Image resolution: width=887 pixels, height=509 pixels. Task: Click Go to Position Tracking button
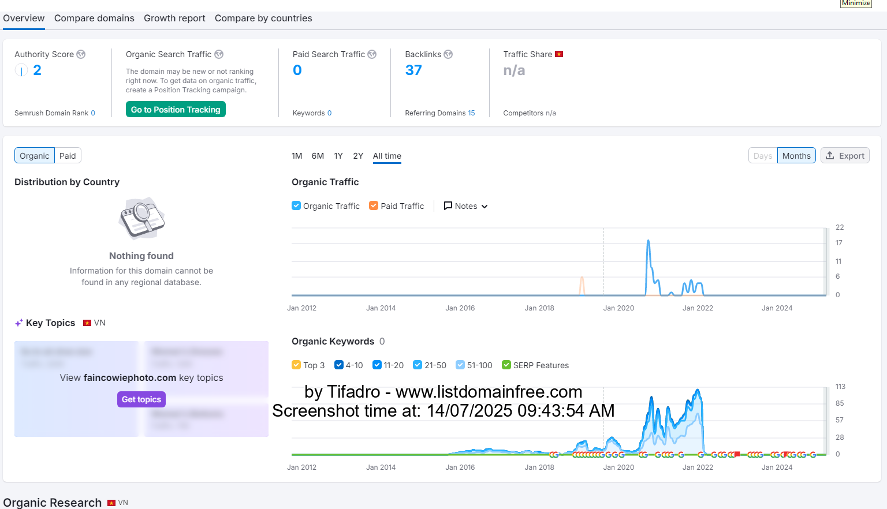(176, 110)
